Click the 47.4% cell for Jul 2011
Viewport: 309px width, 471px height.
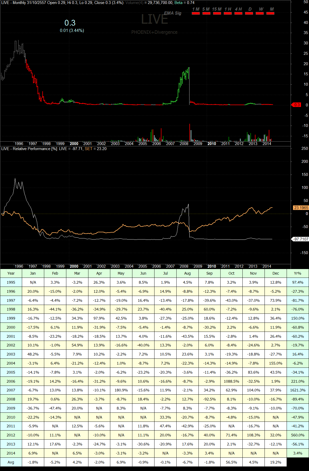click(x=165, y=426)
